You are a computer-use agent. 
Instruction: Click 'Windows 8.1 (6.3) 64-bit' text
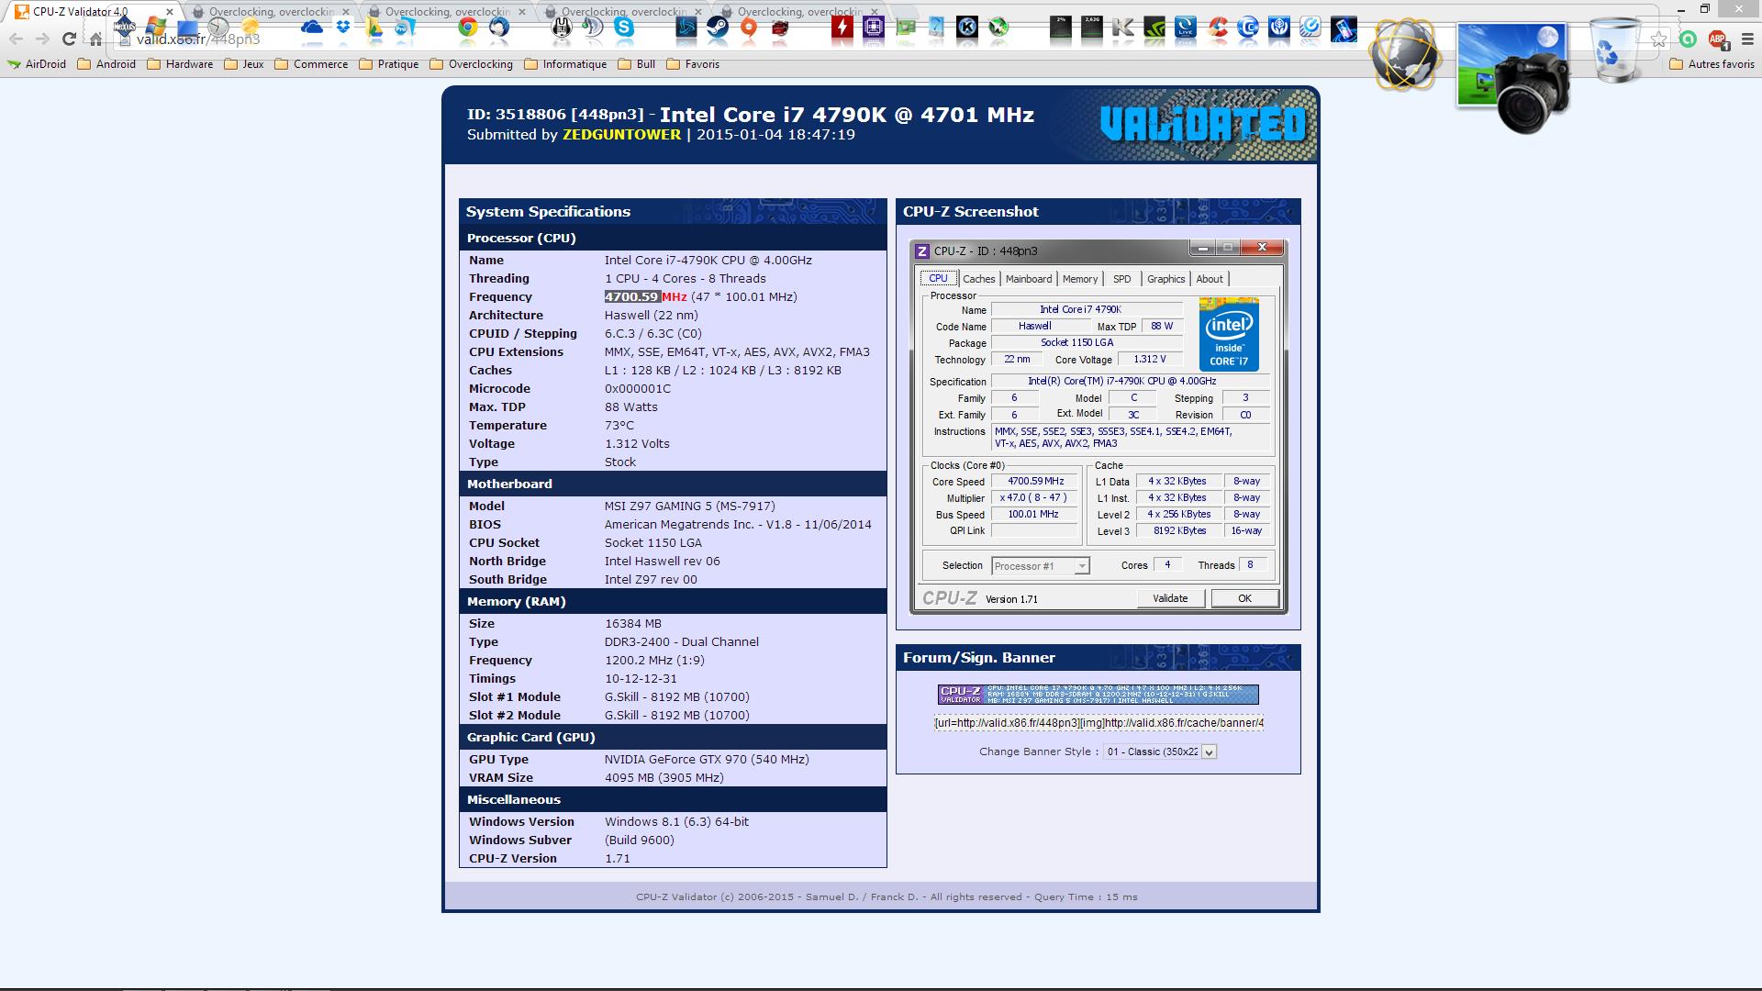point(676,822)
